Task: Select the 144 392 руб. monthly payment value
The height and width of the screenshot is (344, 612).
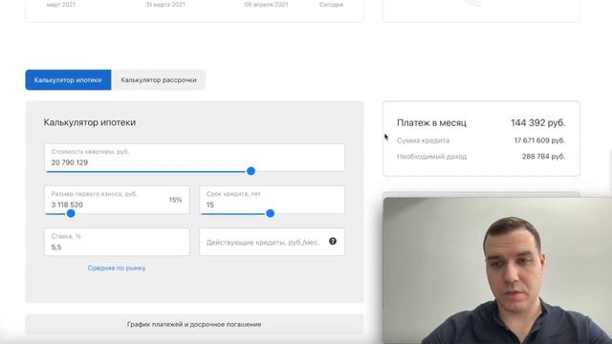Action: pyautogui.click(x=537, y=123)
